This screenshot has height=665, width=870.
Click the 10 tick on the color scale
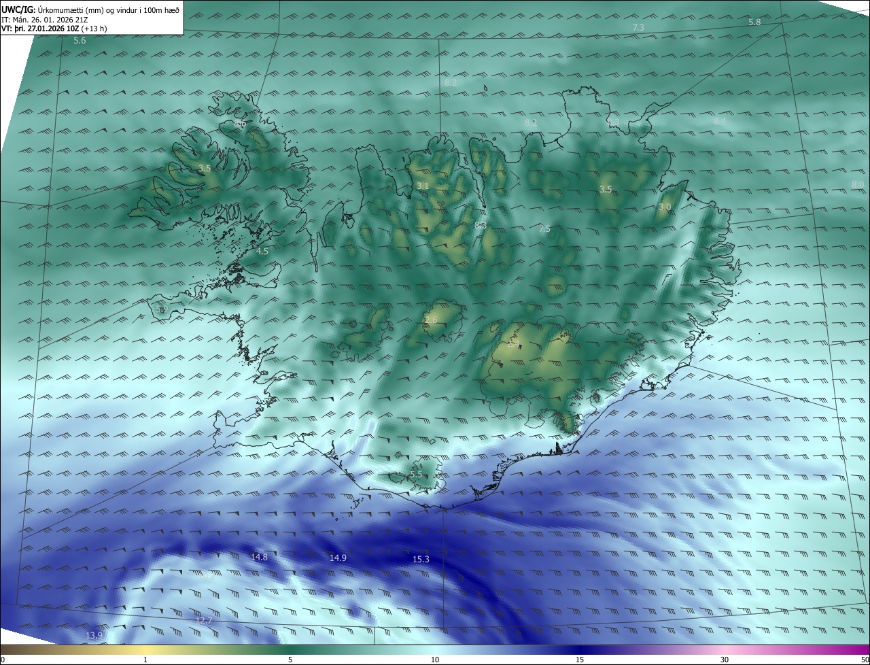click(x=435, y=660)
